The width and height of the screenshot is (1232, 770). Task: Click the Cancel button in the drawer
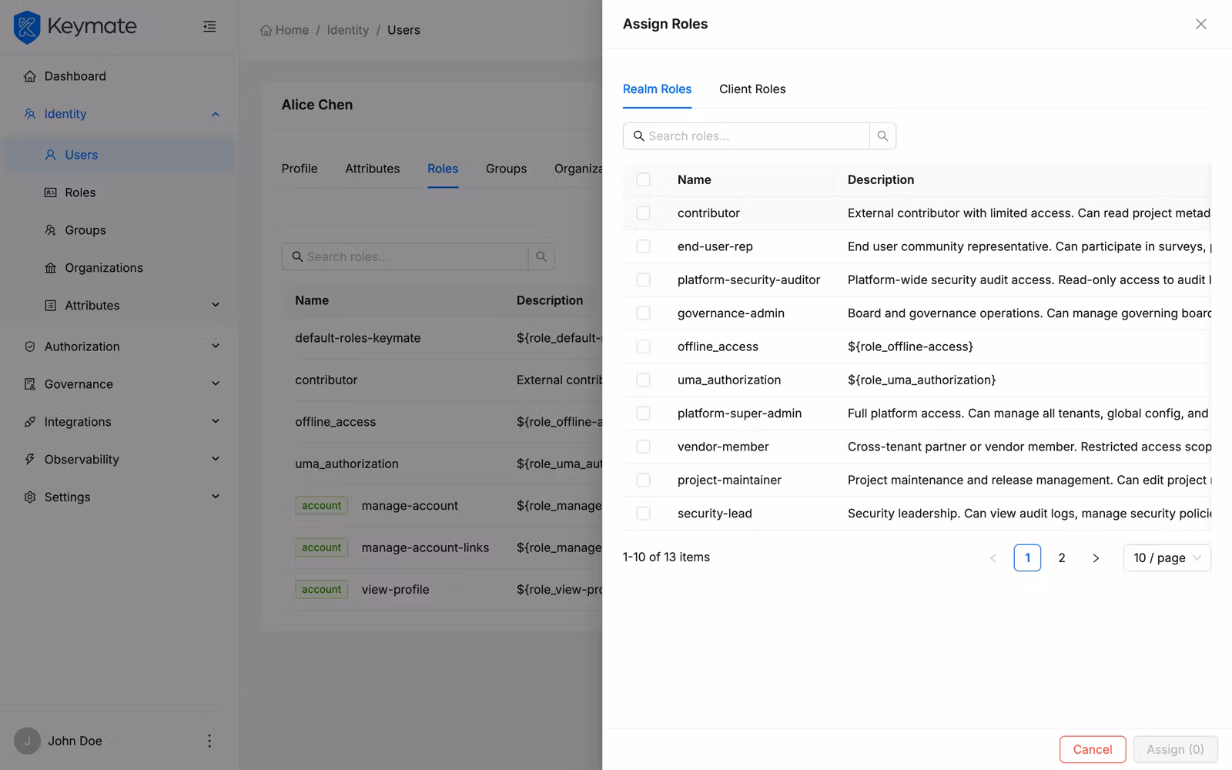(1092, 748)
